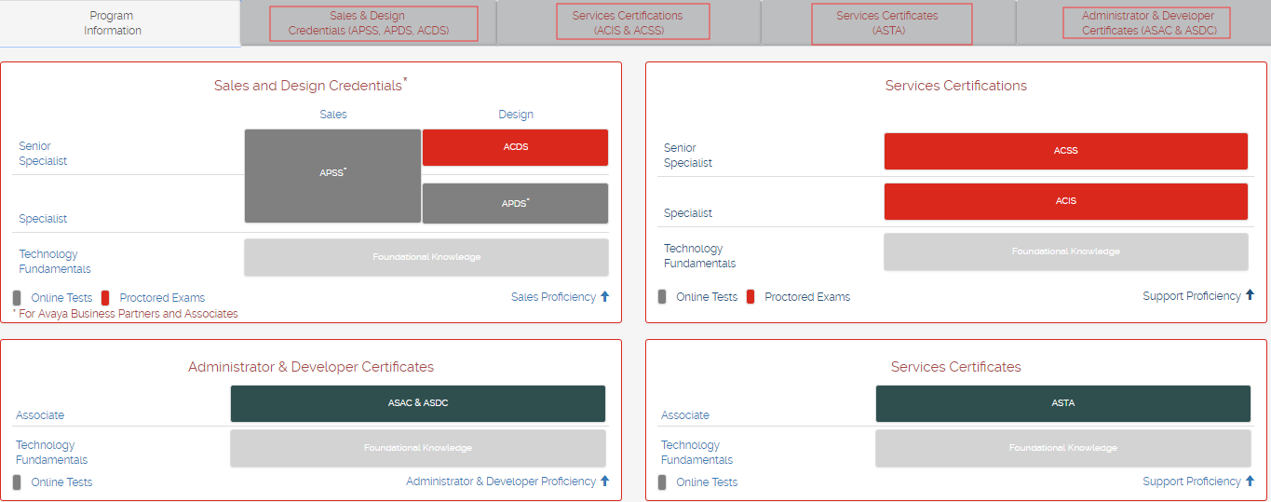Viewport: 1271px width, 502px height.
Task: Click Specialist label in Services Certifications panel
Action: coord(688,213)
